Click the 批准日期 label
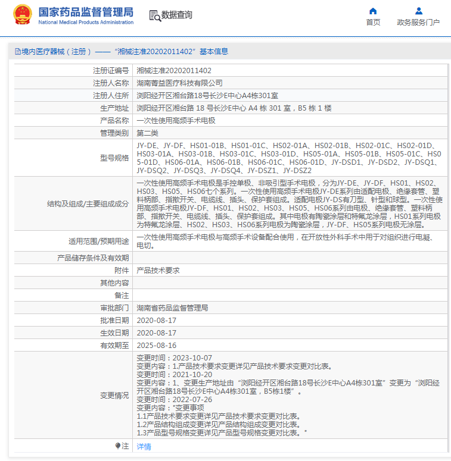 click(x=114, y=321)
